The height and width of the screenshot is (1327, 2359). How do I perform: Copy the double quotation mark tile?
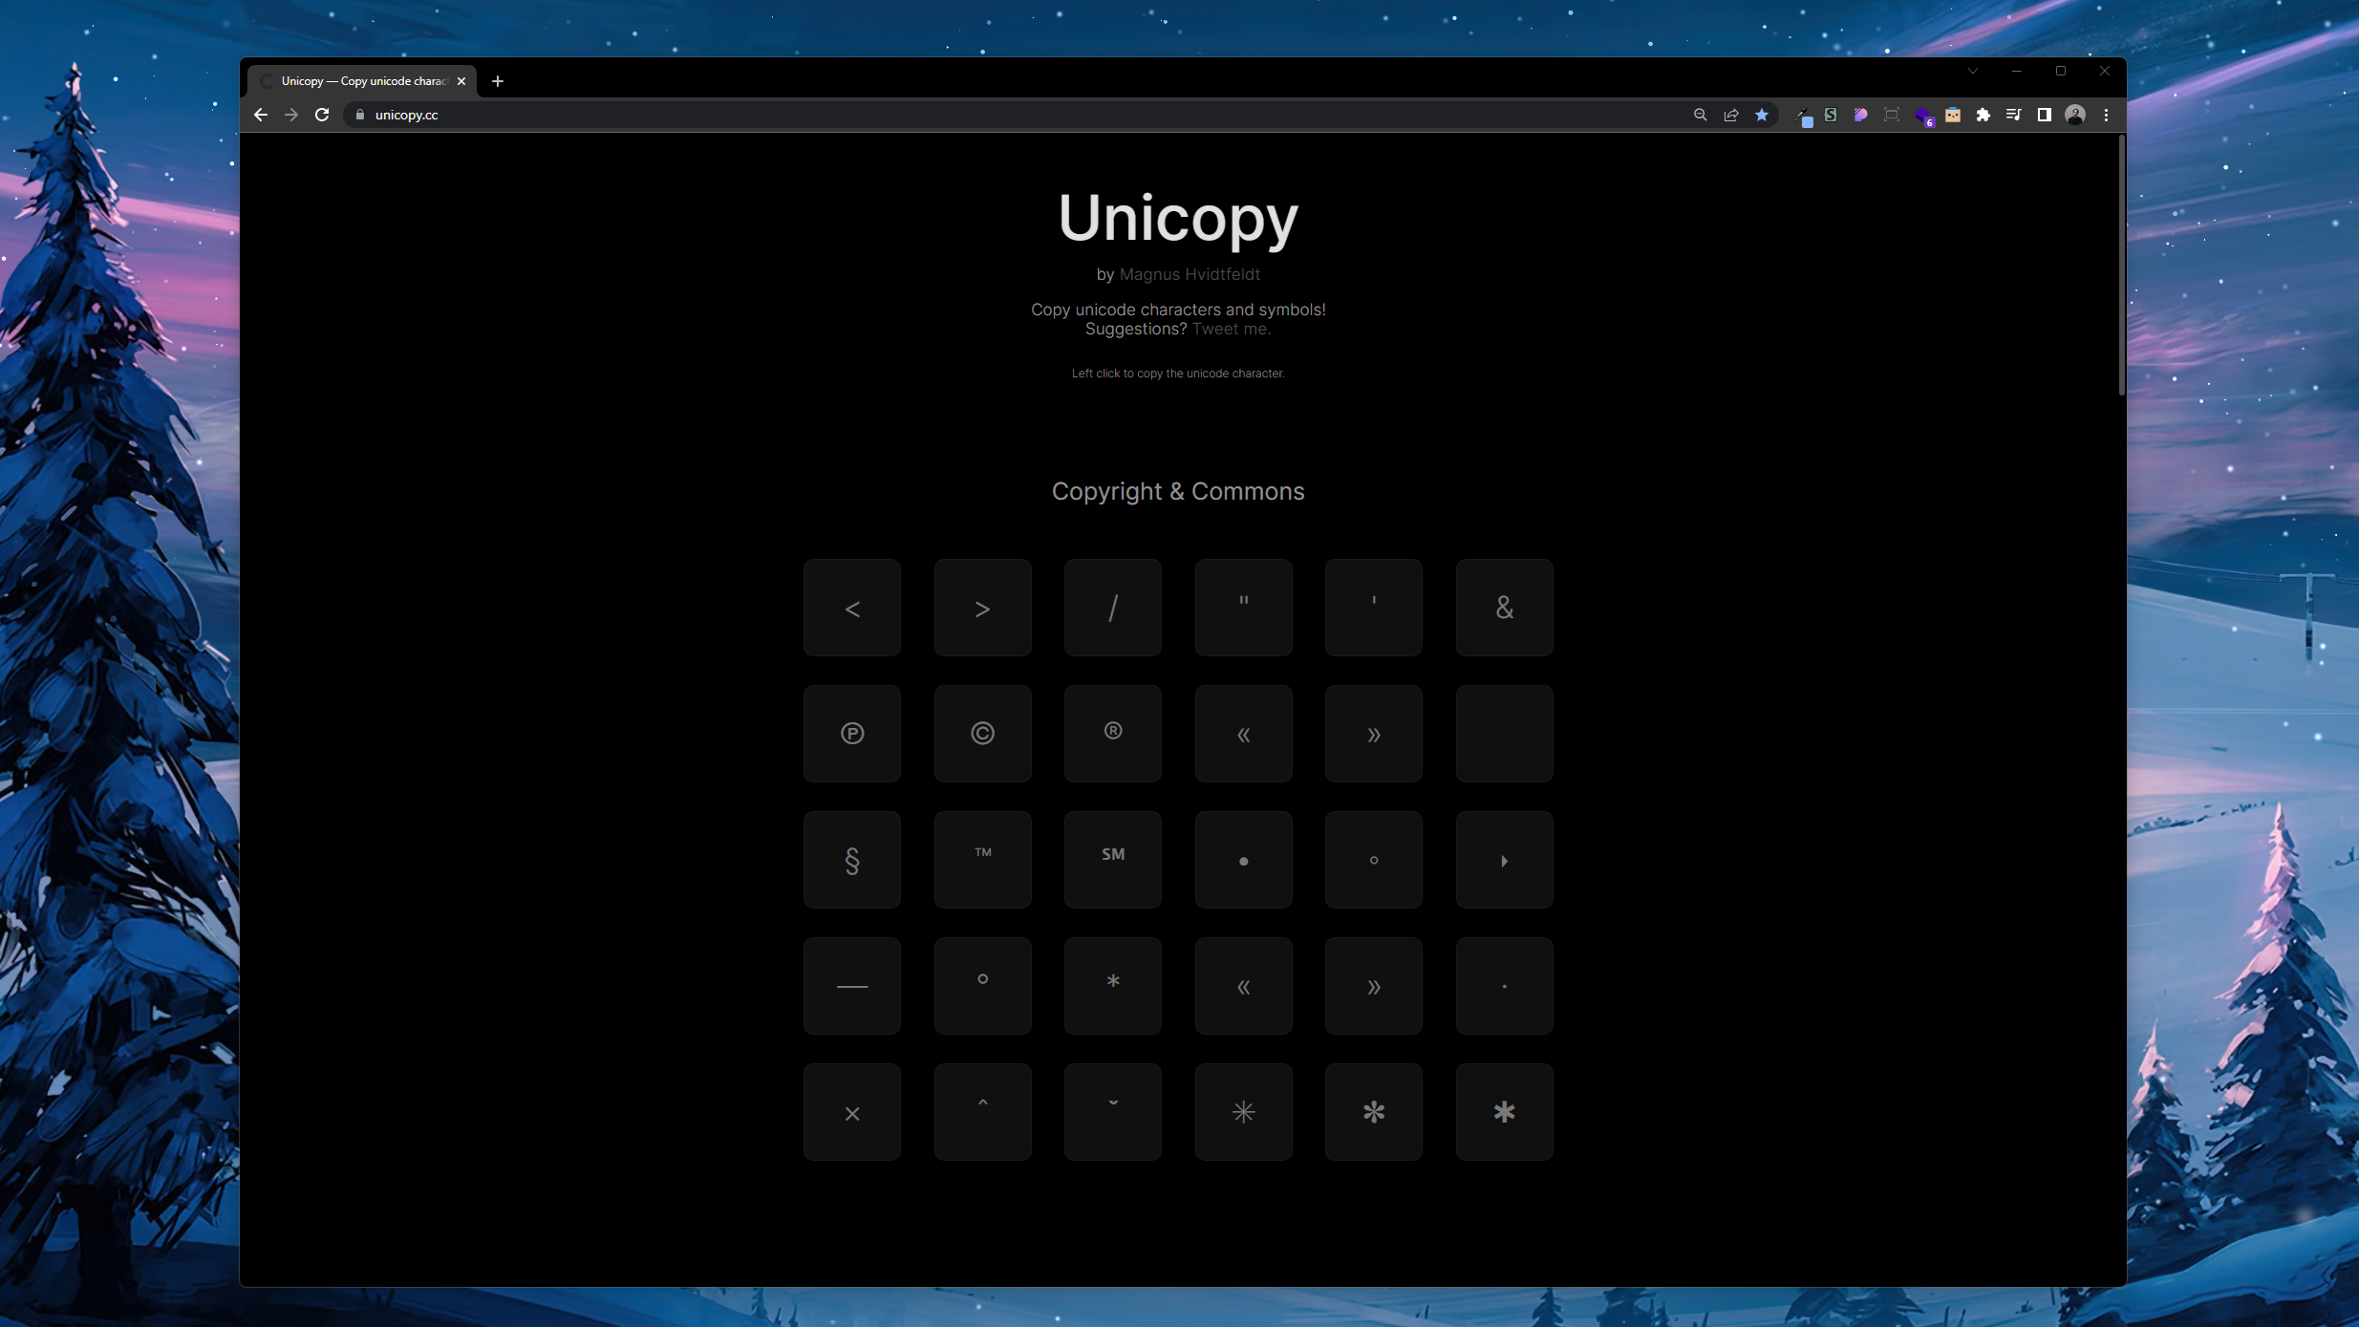1243,608
